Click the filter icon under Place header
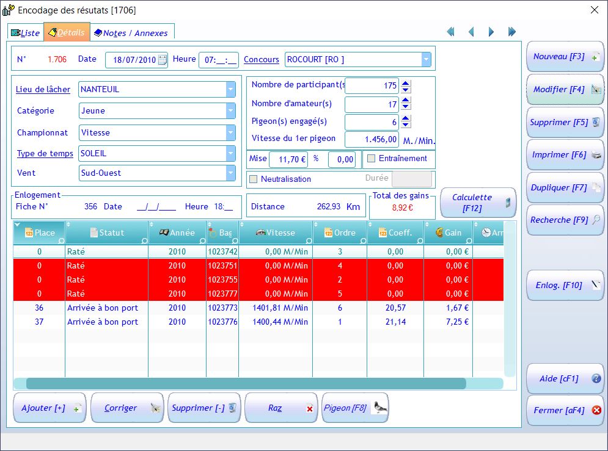Viewport: 608px width, 451px height. click(61, 241)
